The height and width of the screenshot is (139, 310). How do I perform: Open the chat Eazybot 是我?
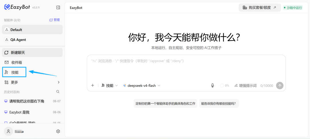[32, 112]
